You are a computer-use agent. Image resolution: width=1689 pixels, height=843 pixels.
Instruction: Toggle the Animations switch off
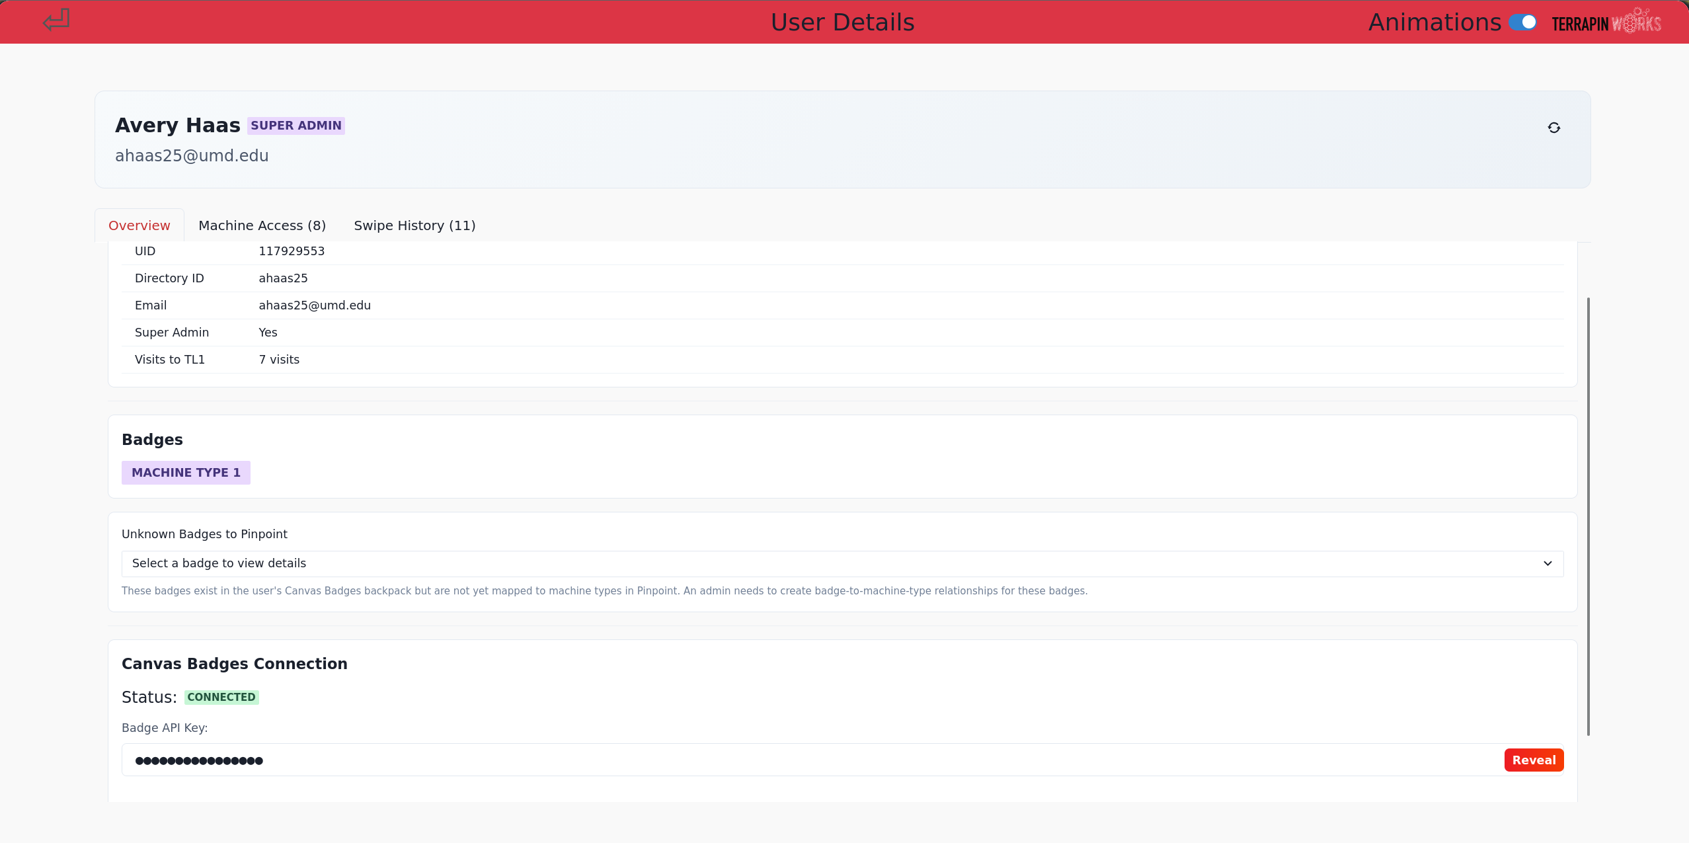pos(1523,22)
